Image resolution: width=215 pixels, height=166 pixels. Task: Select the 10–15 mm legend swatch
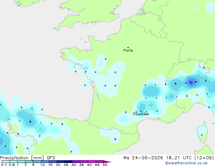point(45,162)
